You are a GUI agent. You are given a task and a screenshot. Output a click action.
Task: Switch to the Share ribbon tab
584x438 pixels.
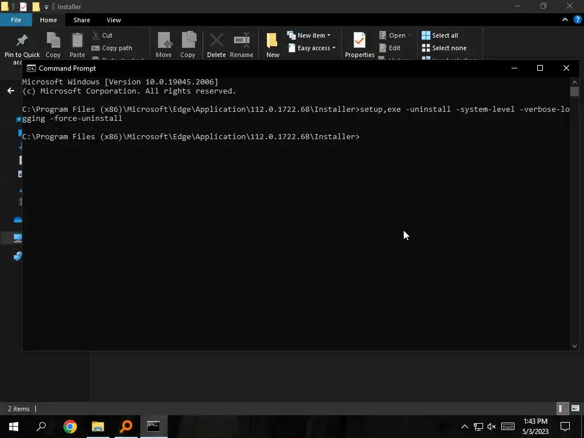82,20
